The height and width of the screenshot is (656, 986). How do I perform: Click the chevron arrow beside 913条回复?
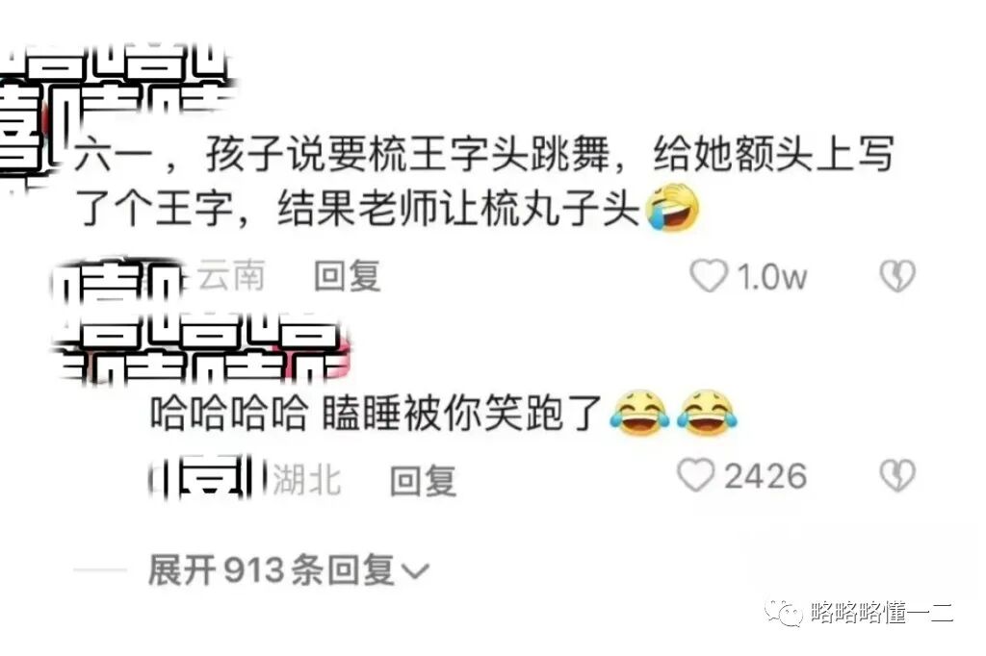[415, 571]
